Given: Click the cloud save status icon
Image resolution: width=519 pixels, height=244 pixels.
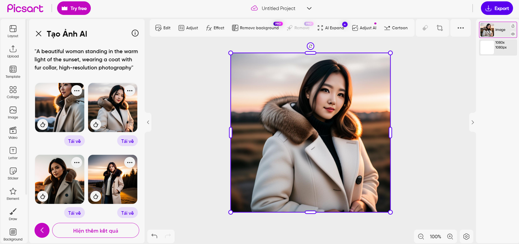Looking at the screenshot, I should pyautogui.click(x=254, y=8).
